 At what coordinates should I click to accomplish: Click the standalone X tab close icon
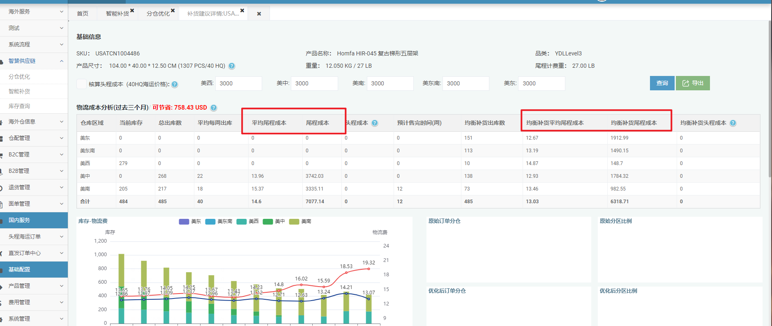coord(259,14)
